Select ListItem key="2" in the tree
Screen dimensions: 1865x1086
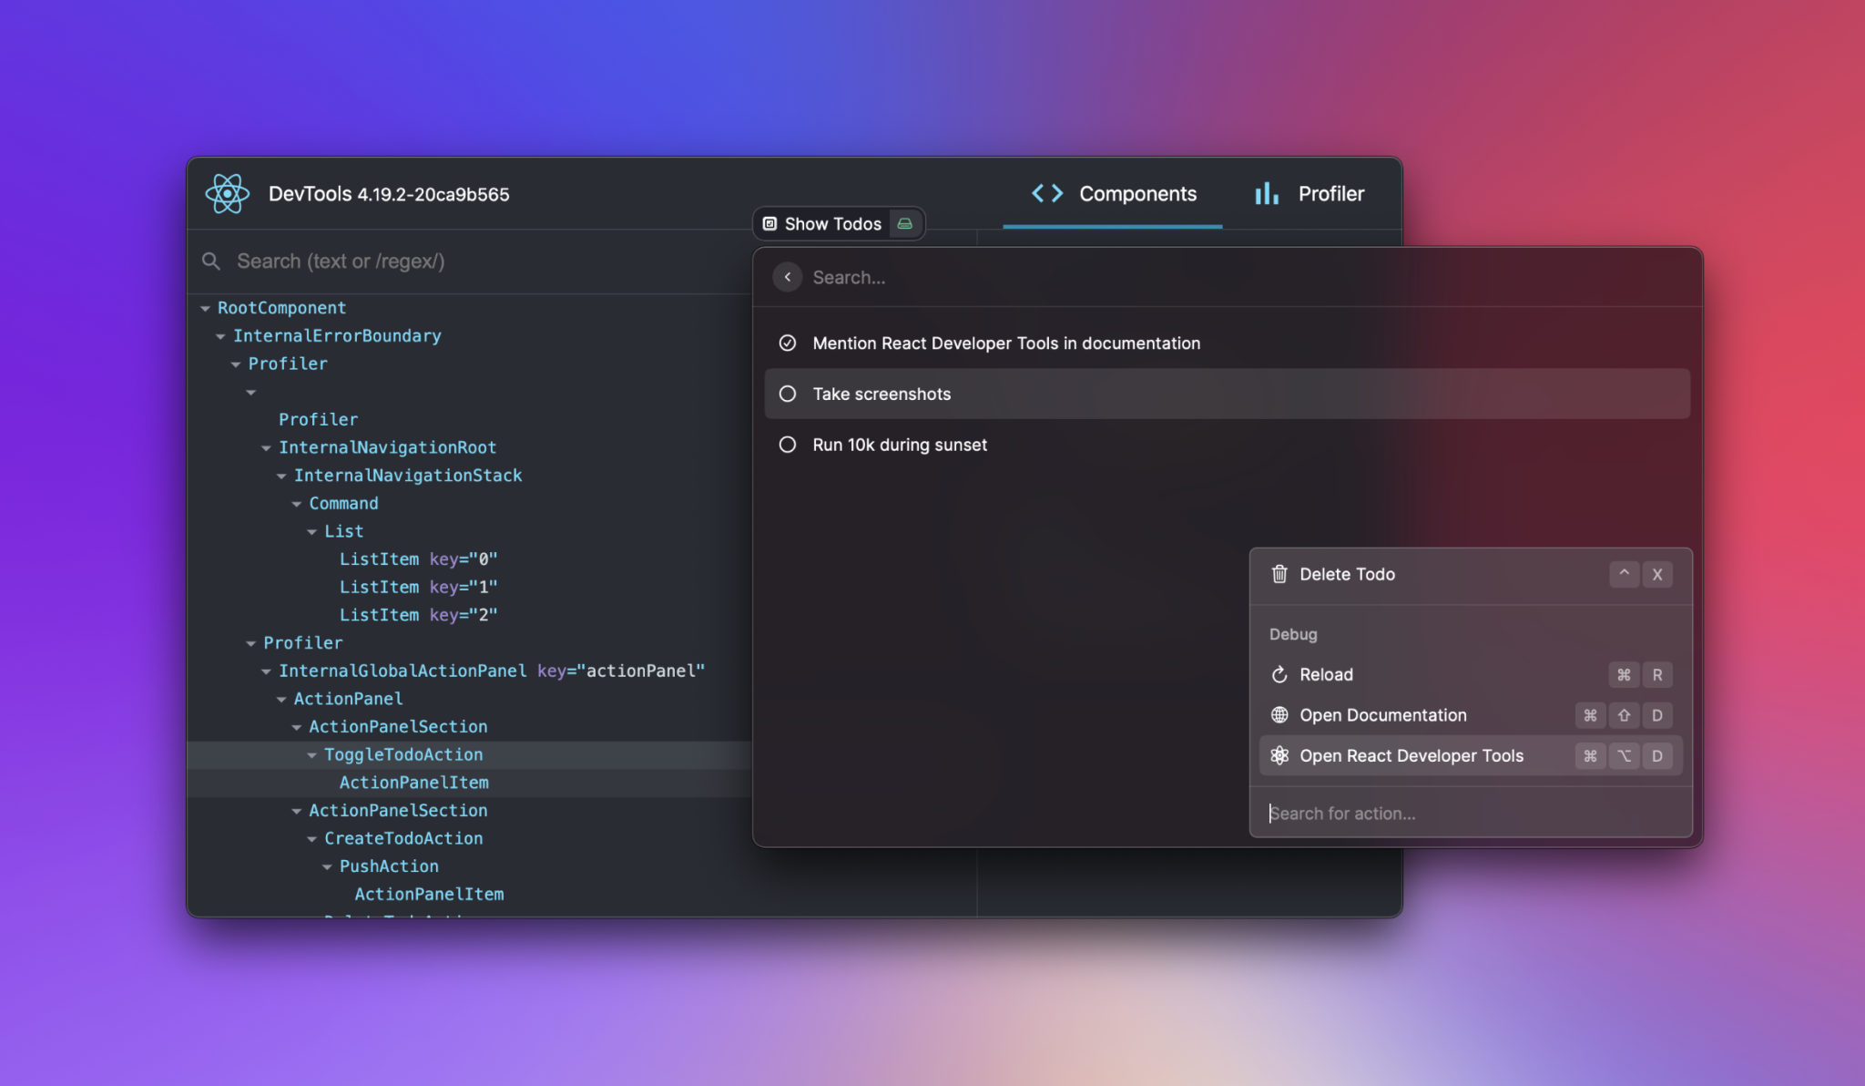(x=418, y=615)
